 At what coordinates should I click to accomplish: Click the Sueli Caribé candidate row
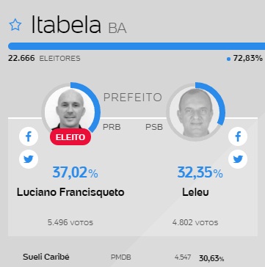(133, 257)
